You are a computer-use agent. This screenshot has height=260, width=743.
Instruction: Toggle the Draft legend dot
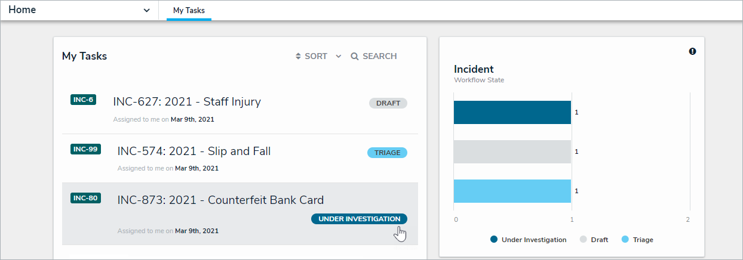click(x=584, y=240)
